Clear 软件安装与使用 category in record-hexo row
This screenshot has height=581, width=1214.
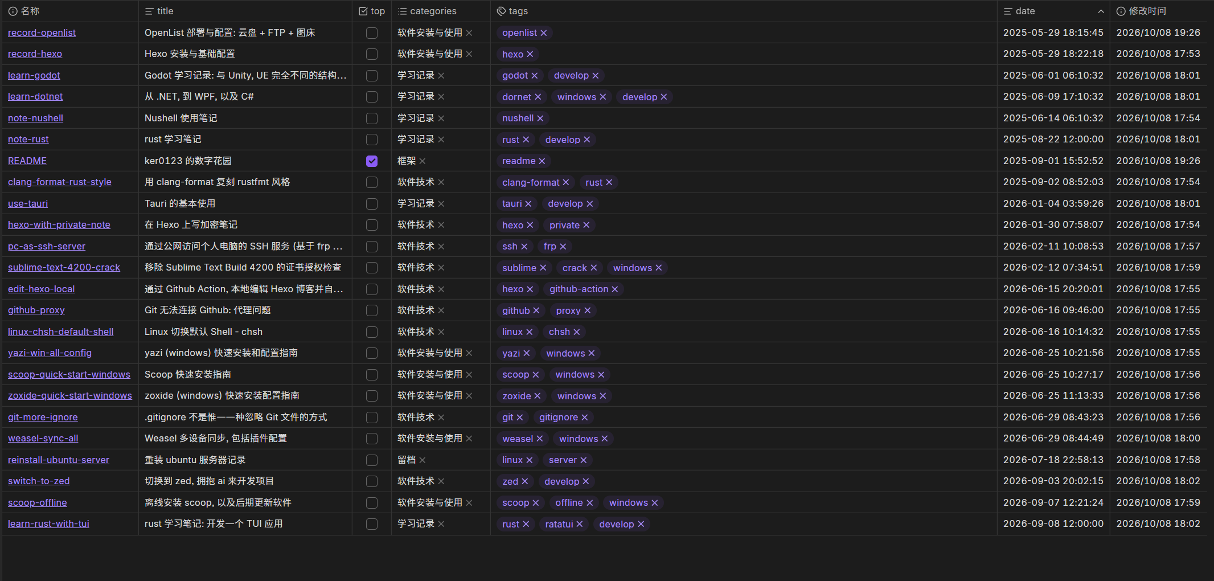pyautogui.click(x=469, y=54)
